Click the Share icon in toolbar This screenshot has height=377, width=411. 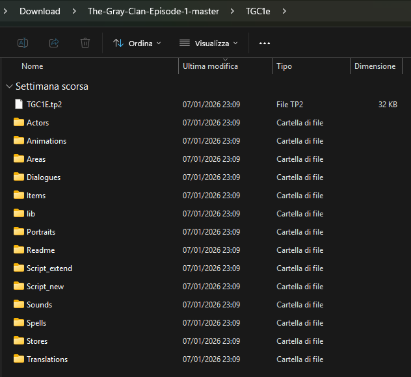tap(54, 43)
